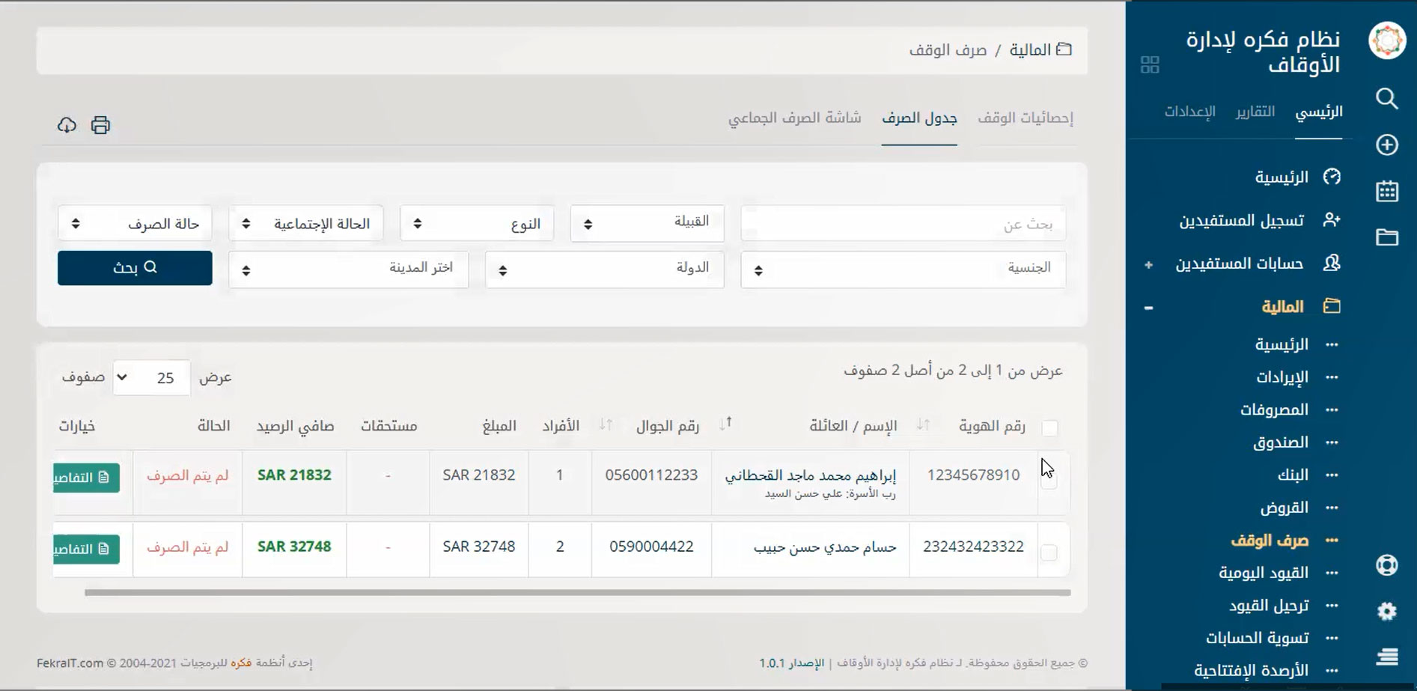The width and height of the screenshot is (1417, 691).
Task: Switch to the إحصائيات الوقف tab
Action: point(1025,118)
